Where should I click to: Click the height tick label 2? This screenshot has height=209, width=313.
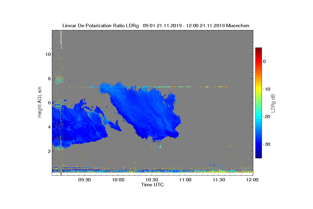point(49,151)
